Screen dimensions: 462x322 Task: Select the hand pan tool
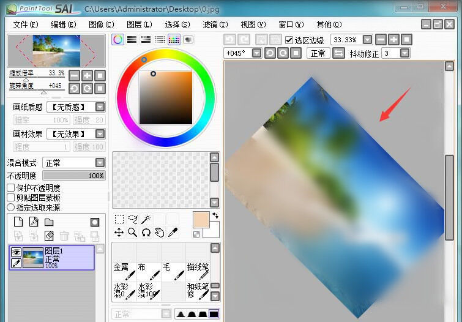(x=159, y=233)
